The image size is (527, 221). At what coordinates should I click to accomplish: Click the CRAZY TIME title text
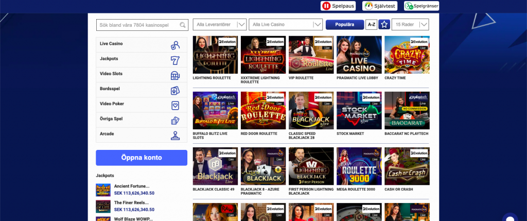click(395, 78)
